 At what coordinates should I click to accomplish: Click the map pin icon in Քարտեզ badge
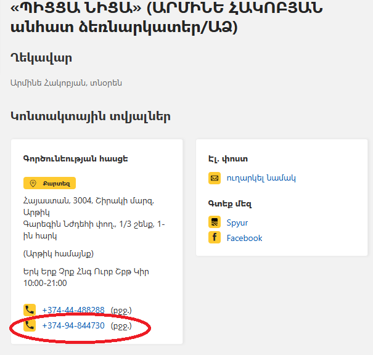(x=33, y=183)
